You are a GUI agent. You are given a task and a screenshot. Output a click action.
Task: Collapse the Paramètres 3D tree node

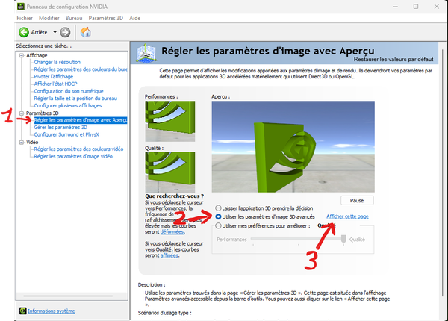coord(22,113)
